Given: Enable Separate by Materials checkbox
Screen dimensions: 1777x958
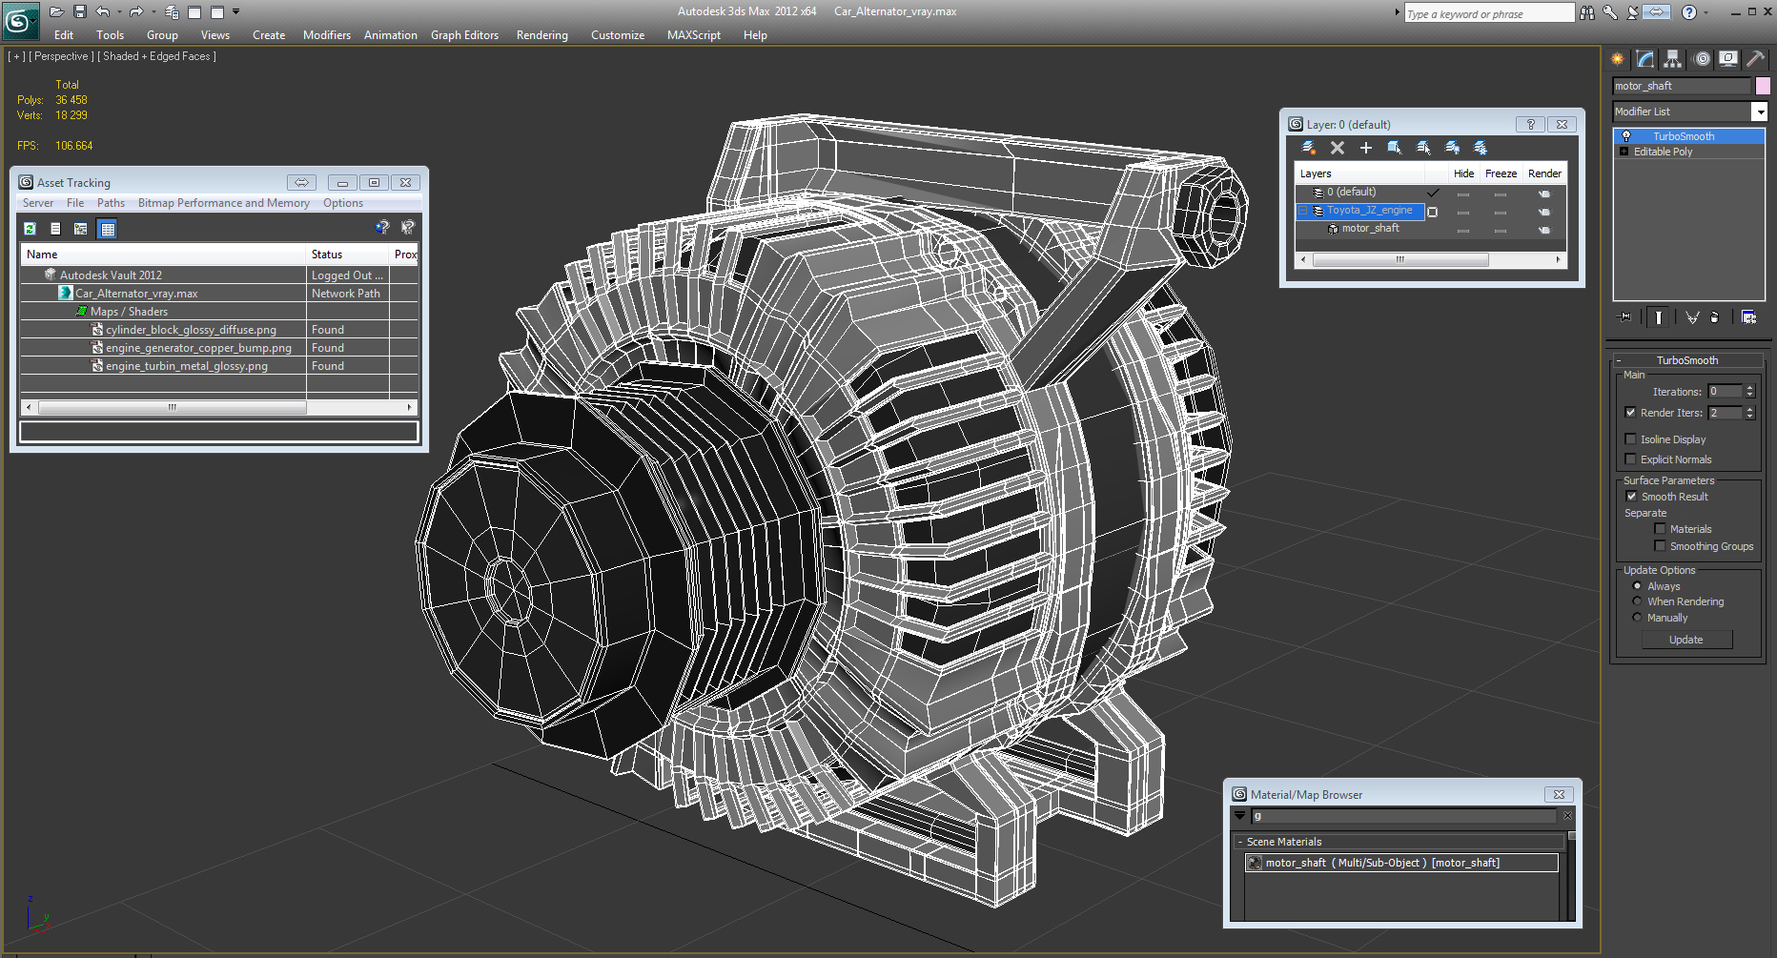Looking at the screenshot, I should click(x=1660, y=529).
